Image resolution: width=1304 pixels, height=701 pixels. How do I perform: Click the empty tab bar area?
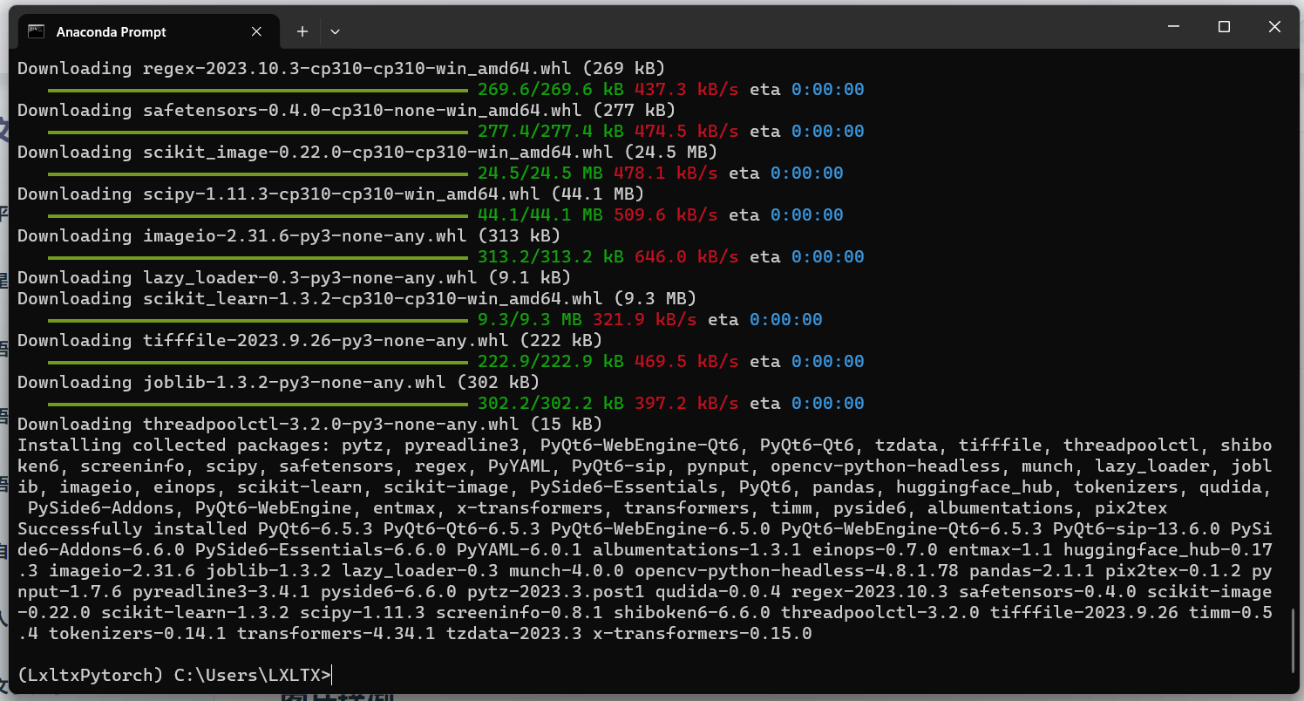click(x=697, y=31)
